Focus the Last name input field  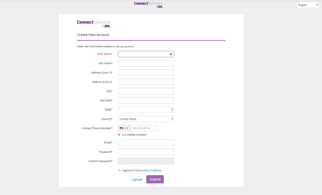pos(146,63)
